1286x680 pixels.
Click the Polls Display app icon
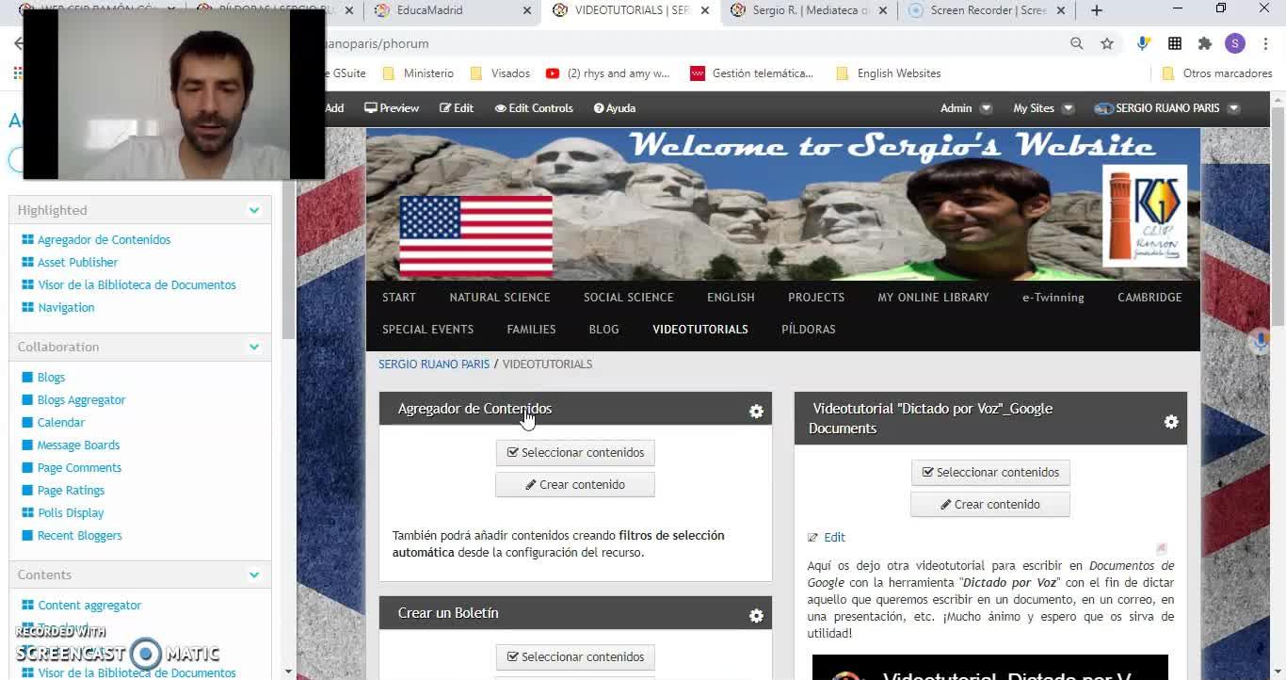27,512
